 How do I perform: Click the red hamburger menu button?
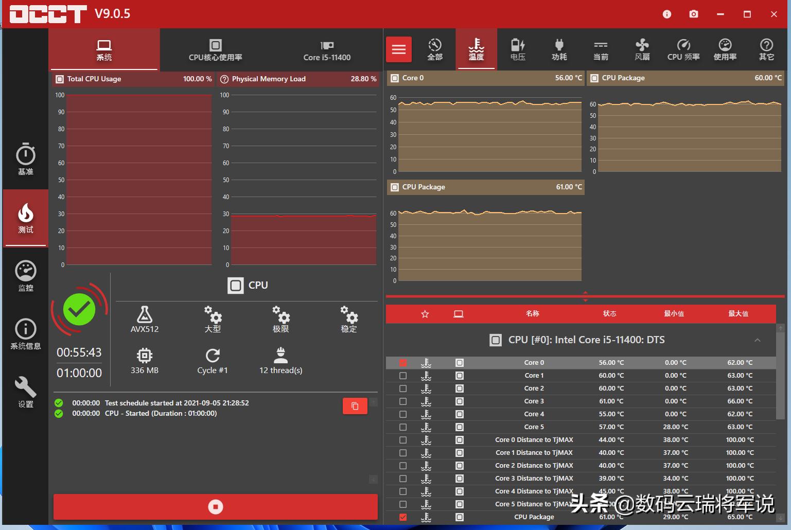399,49
